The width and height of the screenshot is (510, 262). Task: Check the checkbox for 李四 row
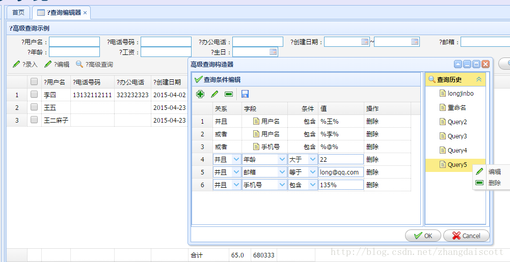click(34, 95)
